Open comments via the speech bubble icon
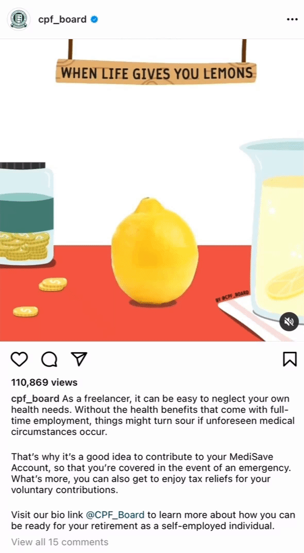304x553 pixels. pyautogui.click(x=49, y=359)
